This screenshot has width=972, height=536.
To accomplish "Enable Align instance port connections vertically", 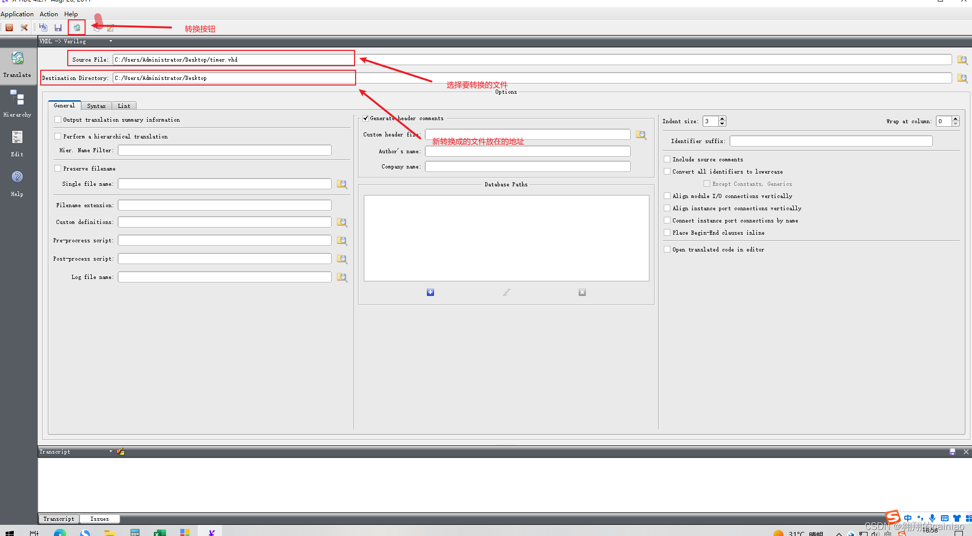I will point(667,208).
